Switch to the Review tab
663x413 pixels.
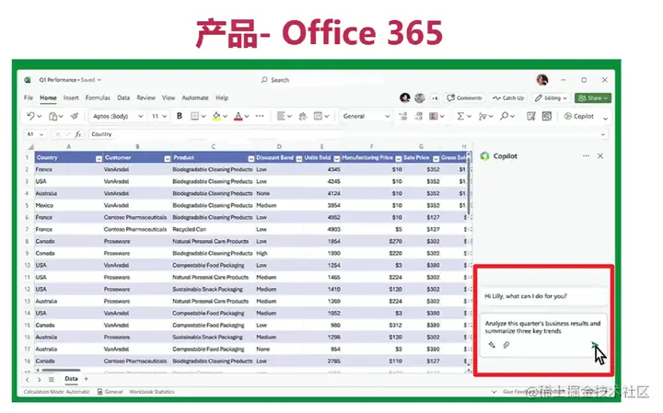click(145, 98)
